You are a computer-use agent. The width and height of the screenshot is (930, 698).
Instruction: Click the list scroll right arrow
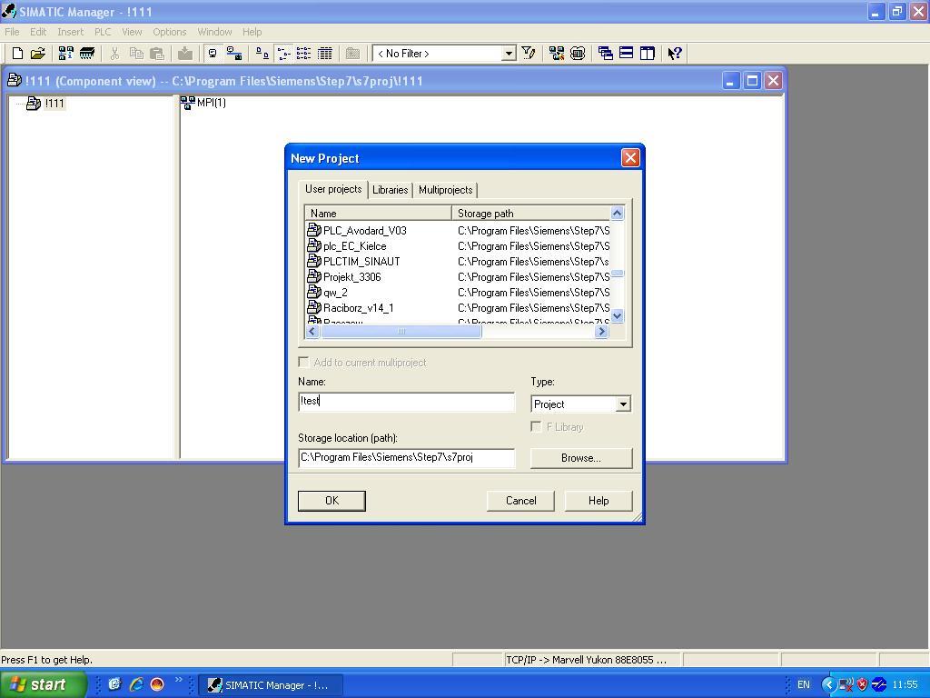point(602,332)
